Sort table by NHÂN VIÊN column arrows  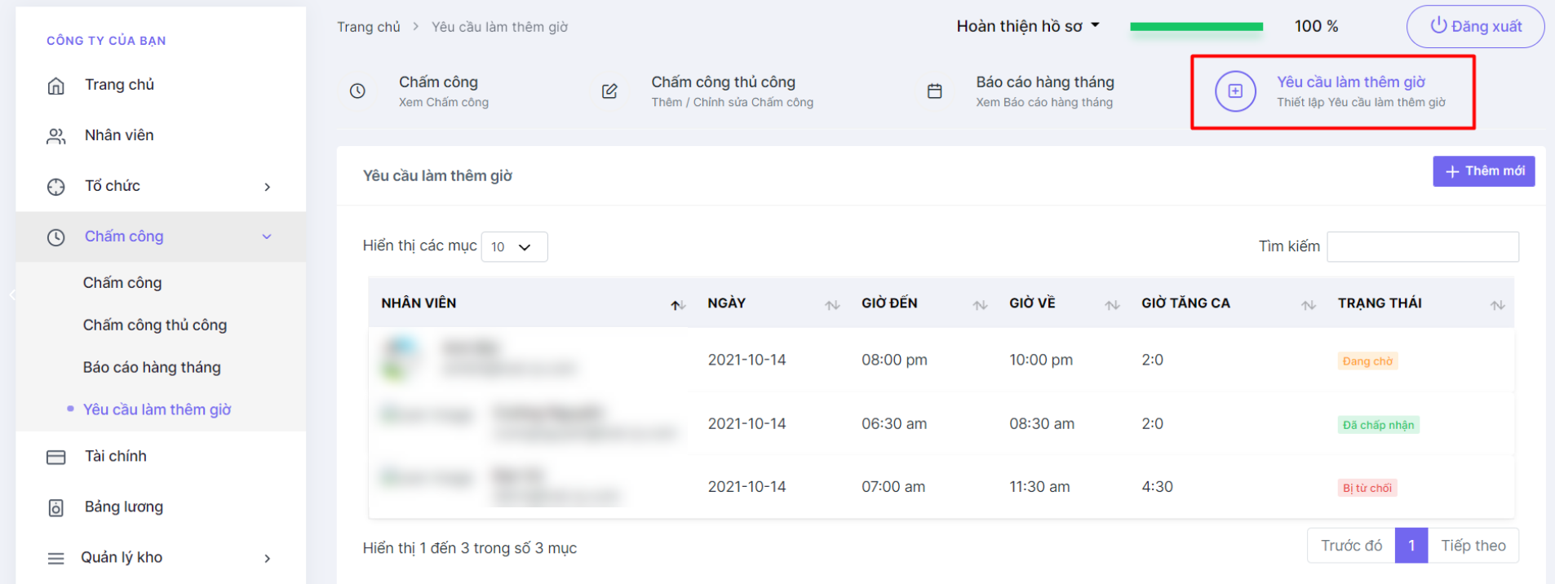point(677,305)
